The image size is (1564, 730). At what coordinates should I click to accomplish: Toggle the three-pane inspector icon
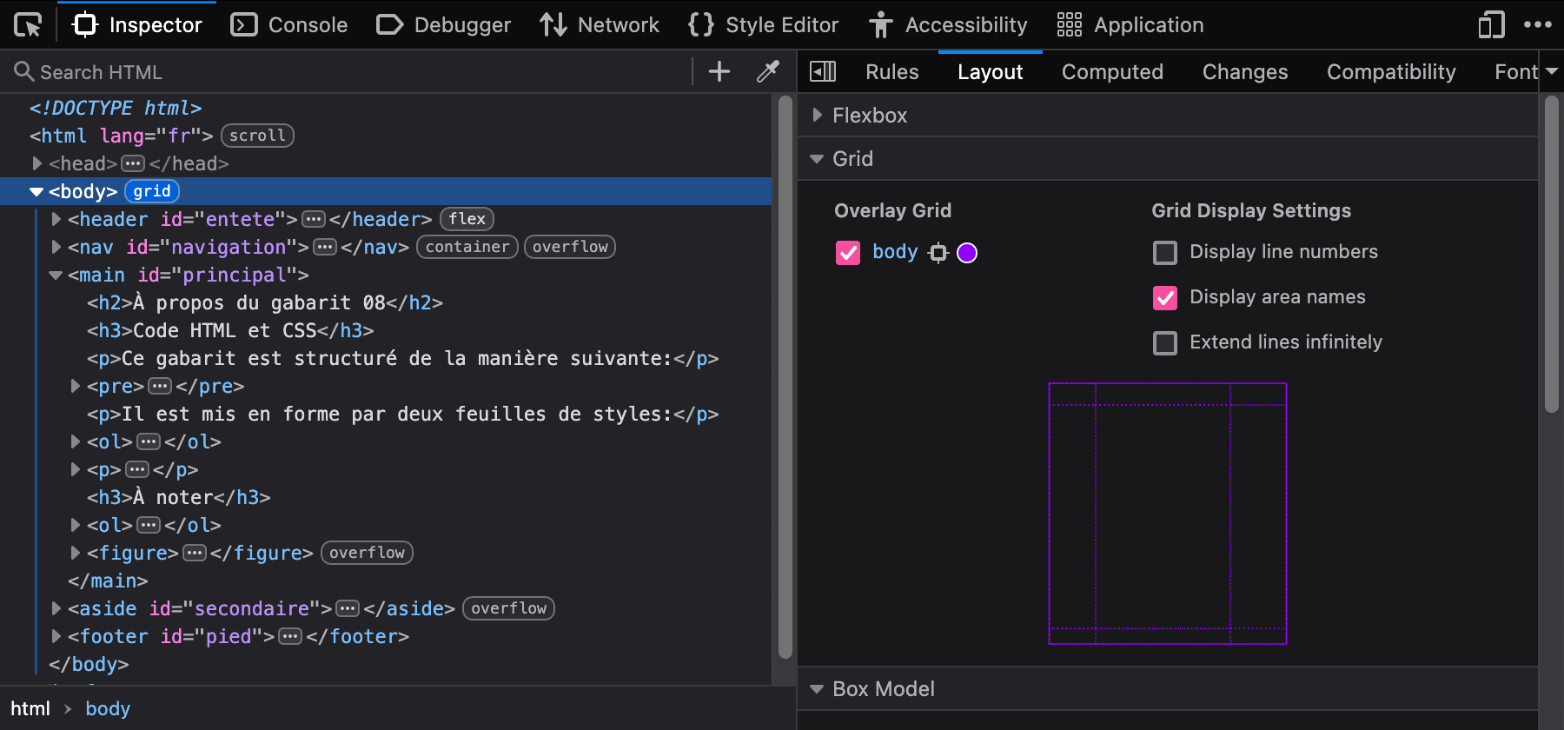click(x=823, y=71)
